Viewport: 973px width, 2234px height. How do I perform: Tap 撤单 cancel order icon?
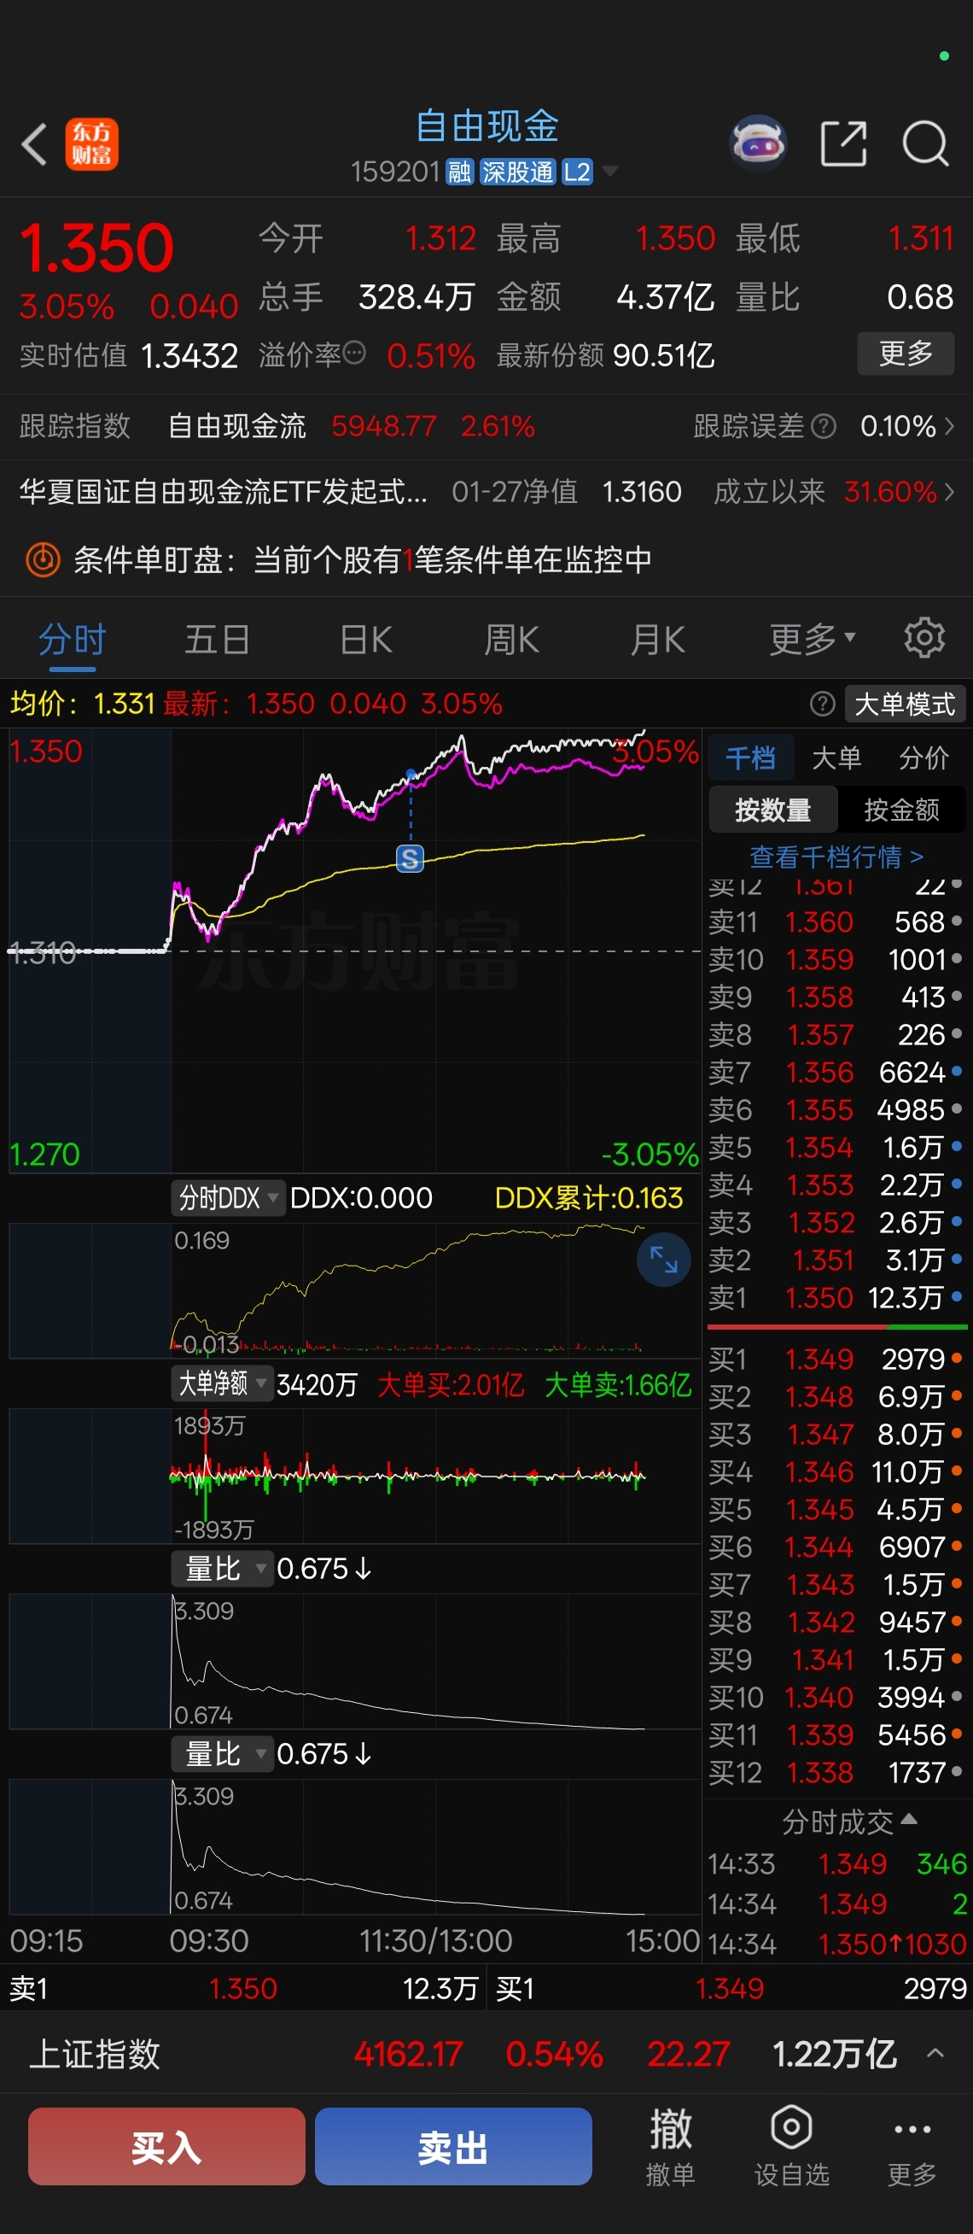(x=671, y=2147)
